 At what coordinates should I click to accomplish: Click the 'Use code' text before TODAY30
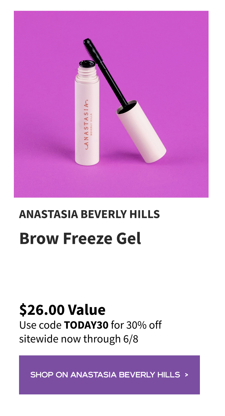(x=40, y=325)
